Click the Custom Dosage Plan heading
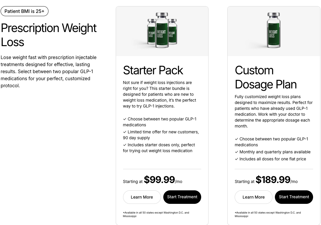321x225 pixels. coord(265,77)
